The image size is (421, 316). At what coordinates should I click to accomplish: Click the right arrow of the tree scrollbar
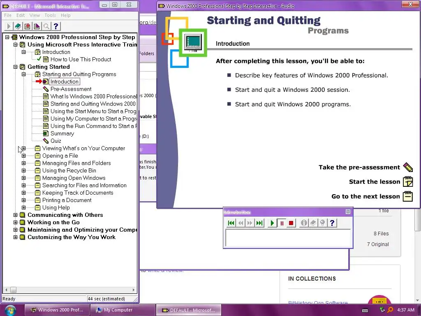(x=134, y=290)
